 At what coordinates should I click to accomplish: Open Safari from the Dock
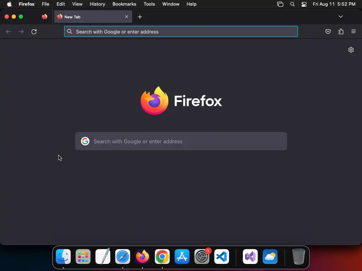pos(123,257)
